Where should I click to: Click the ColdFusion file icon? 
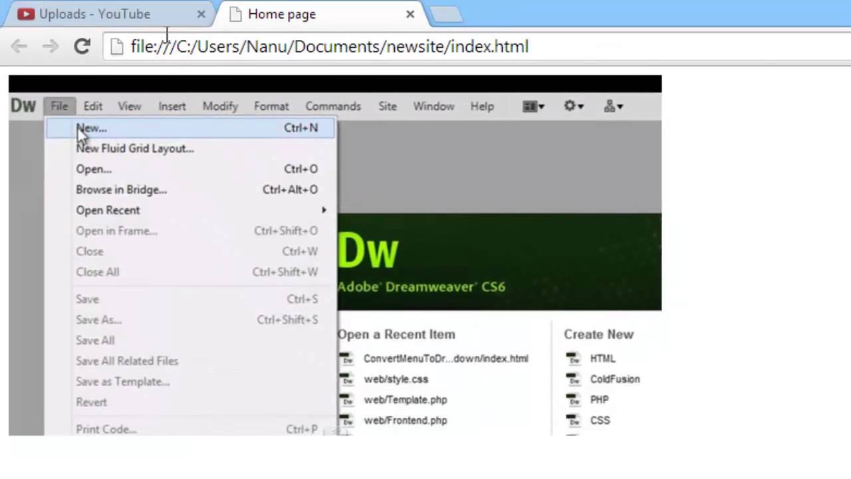(572, 379)
